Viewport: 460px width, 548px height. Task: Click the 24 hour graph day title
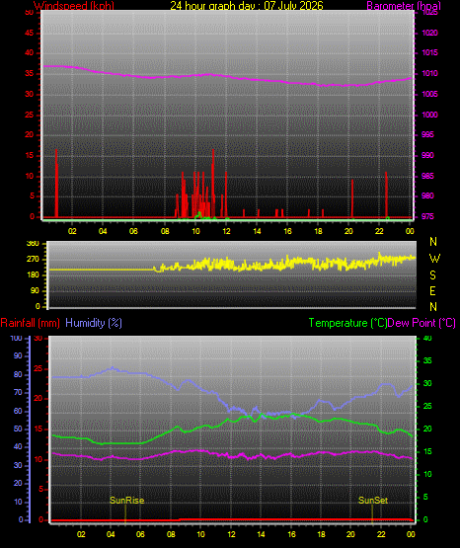coord(247,6)
